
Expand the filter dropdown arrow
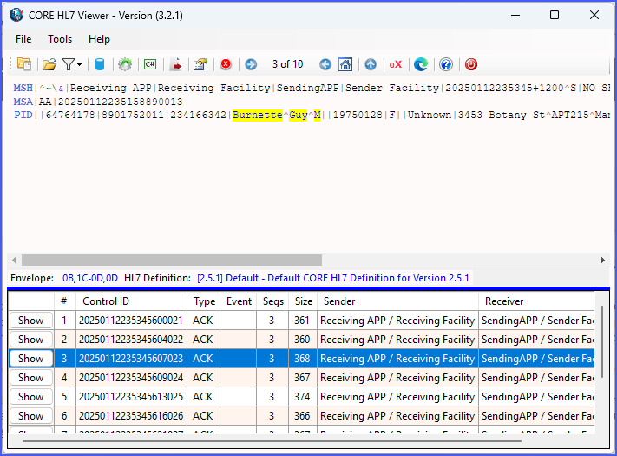(x=80, y=64)
